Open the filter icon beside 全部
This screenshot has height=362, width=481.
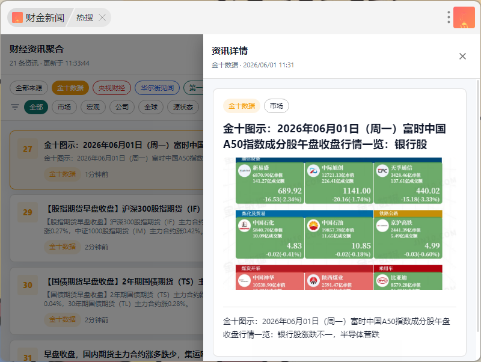[14, 107]
